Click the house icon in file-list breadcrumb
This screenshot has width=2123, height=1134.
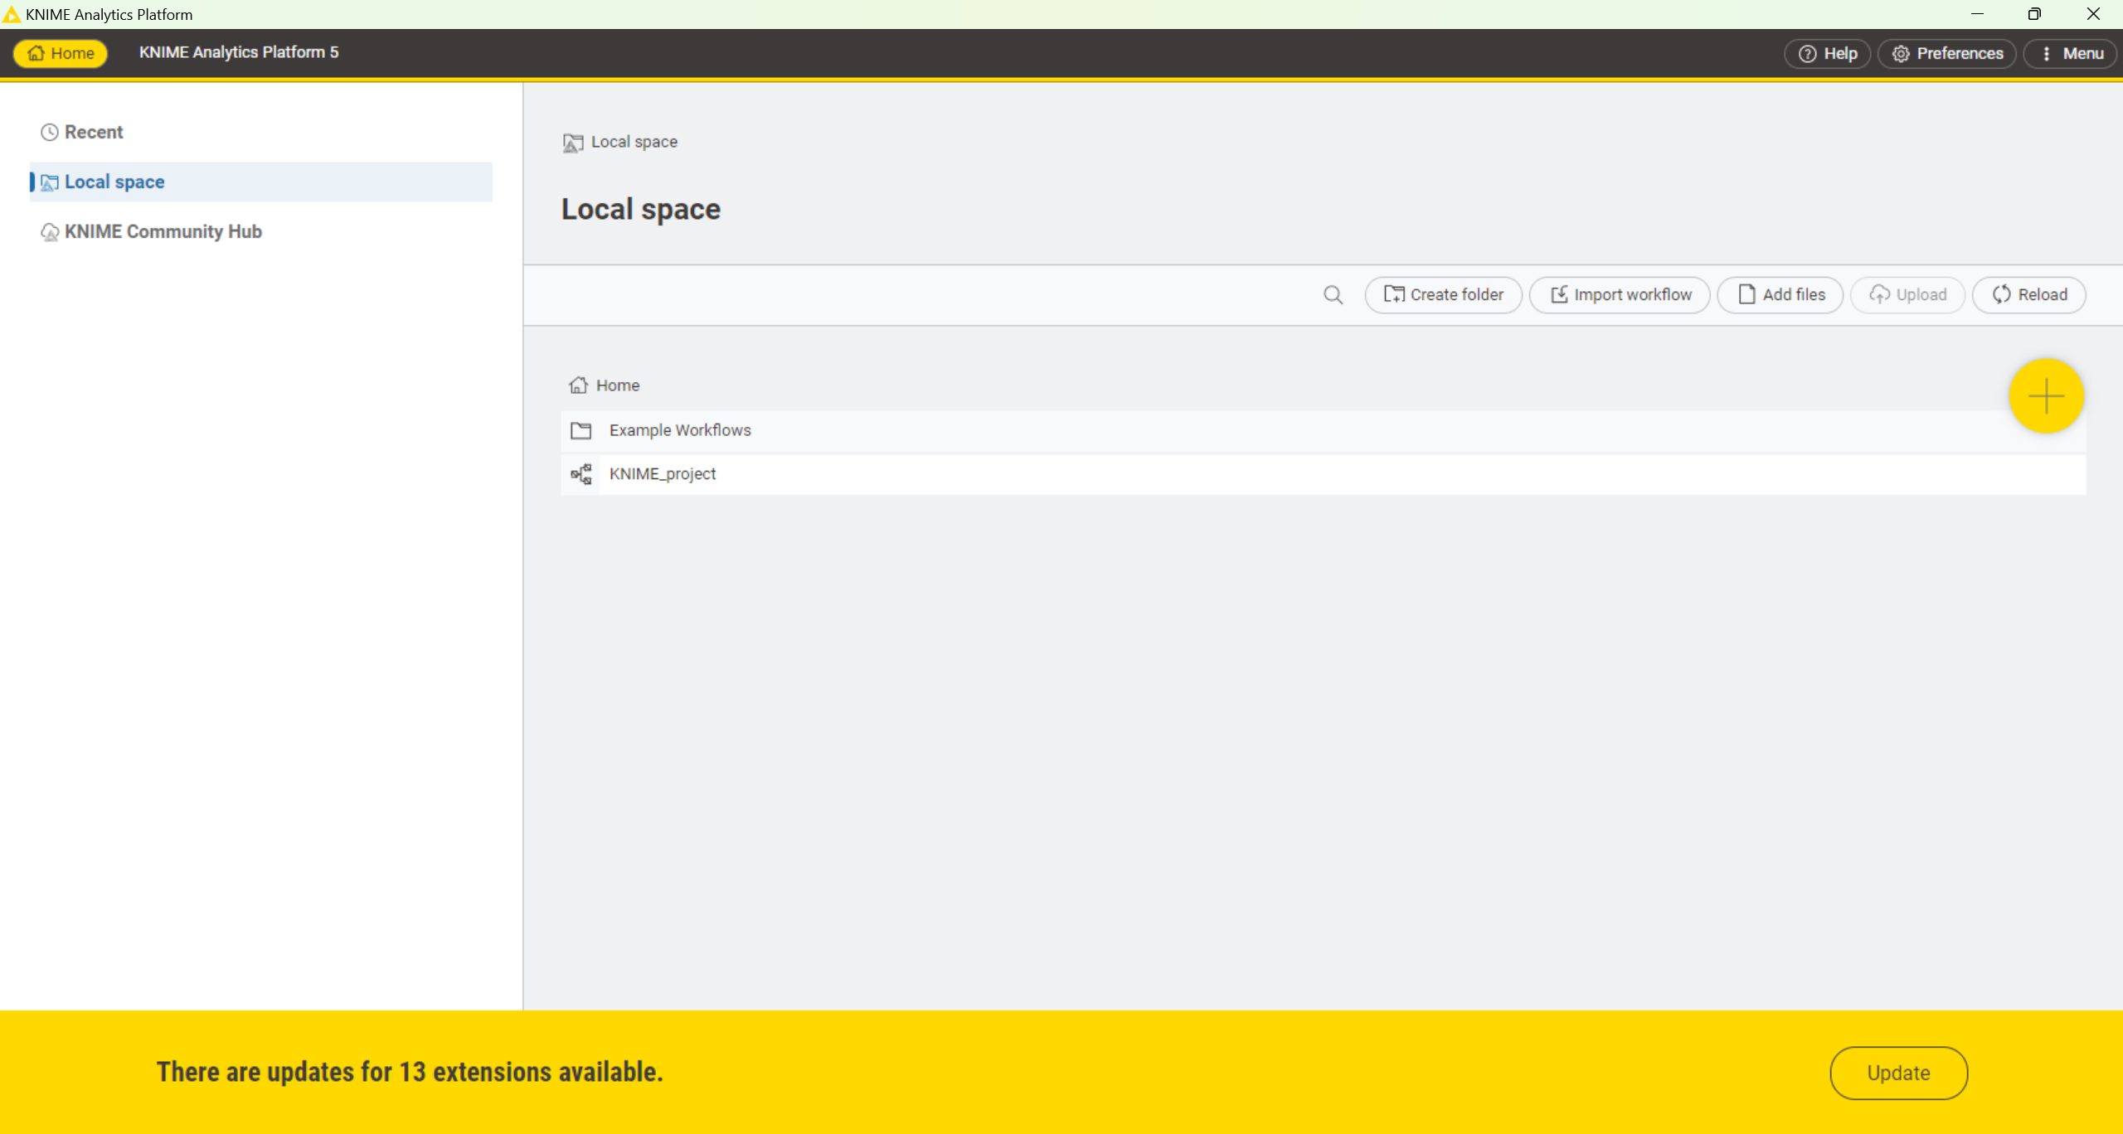(x=578, y=385)
